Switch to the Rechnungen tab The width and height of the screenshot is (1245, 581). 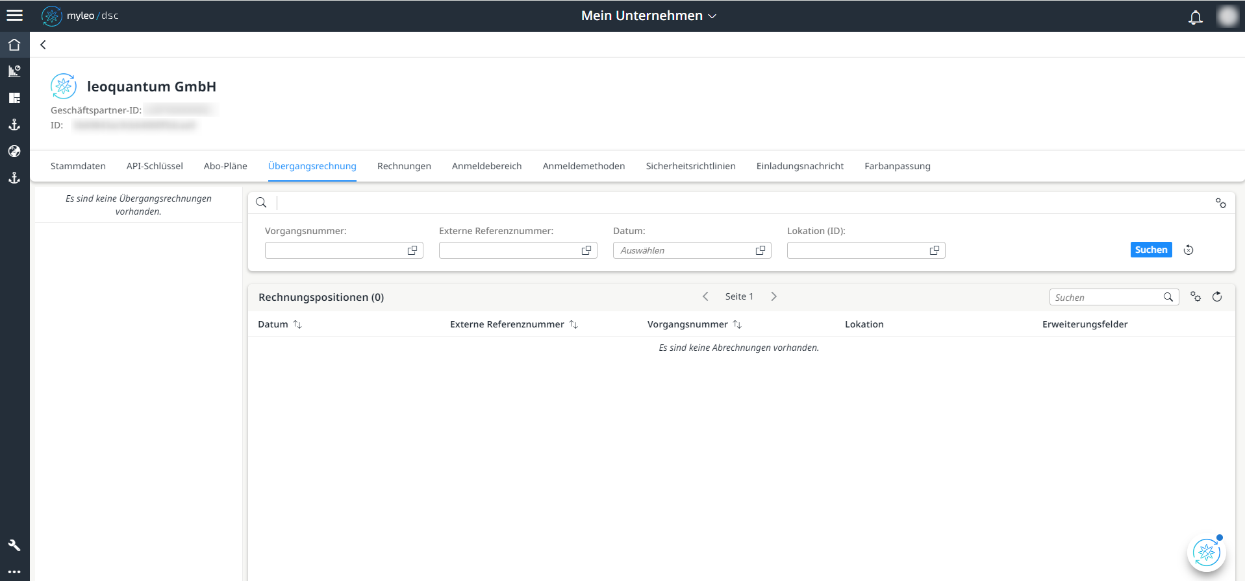(x=404, y=166)
